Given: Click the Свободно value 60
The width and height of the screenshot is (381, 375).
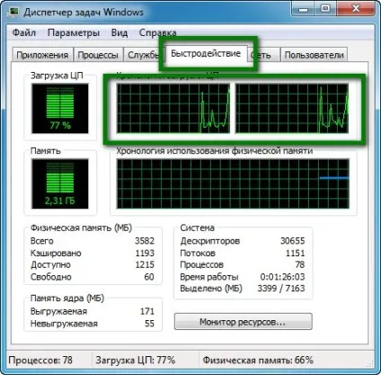Looking at the screenshot, I should [x=149, y=277].
